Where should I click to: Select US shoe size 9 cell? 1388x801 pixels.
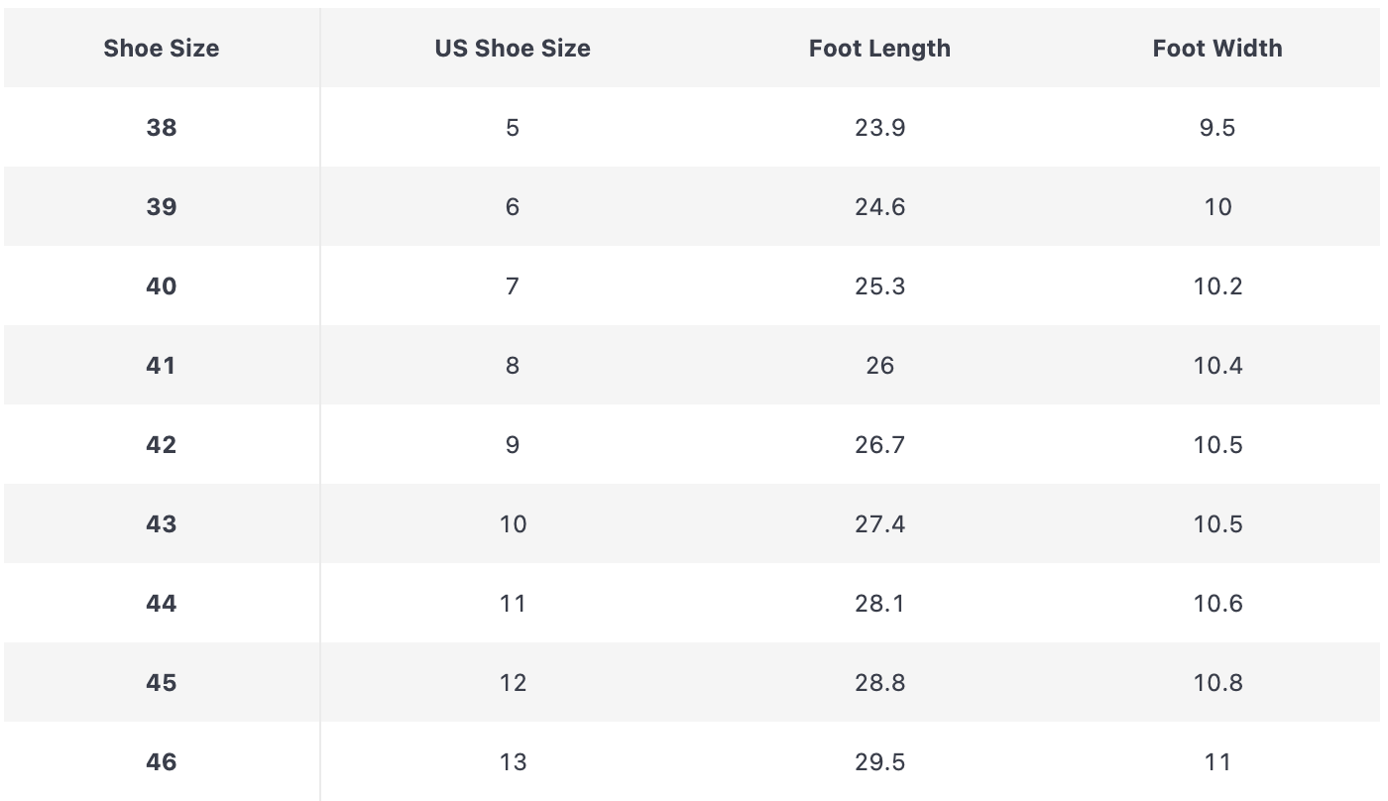coord(513,444)
